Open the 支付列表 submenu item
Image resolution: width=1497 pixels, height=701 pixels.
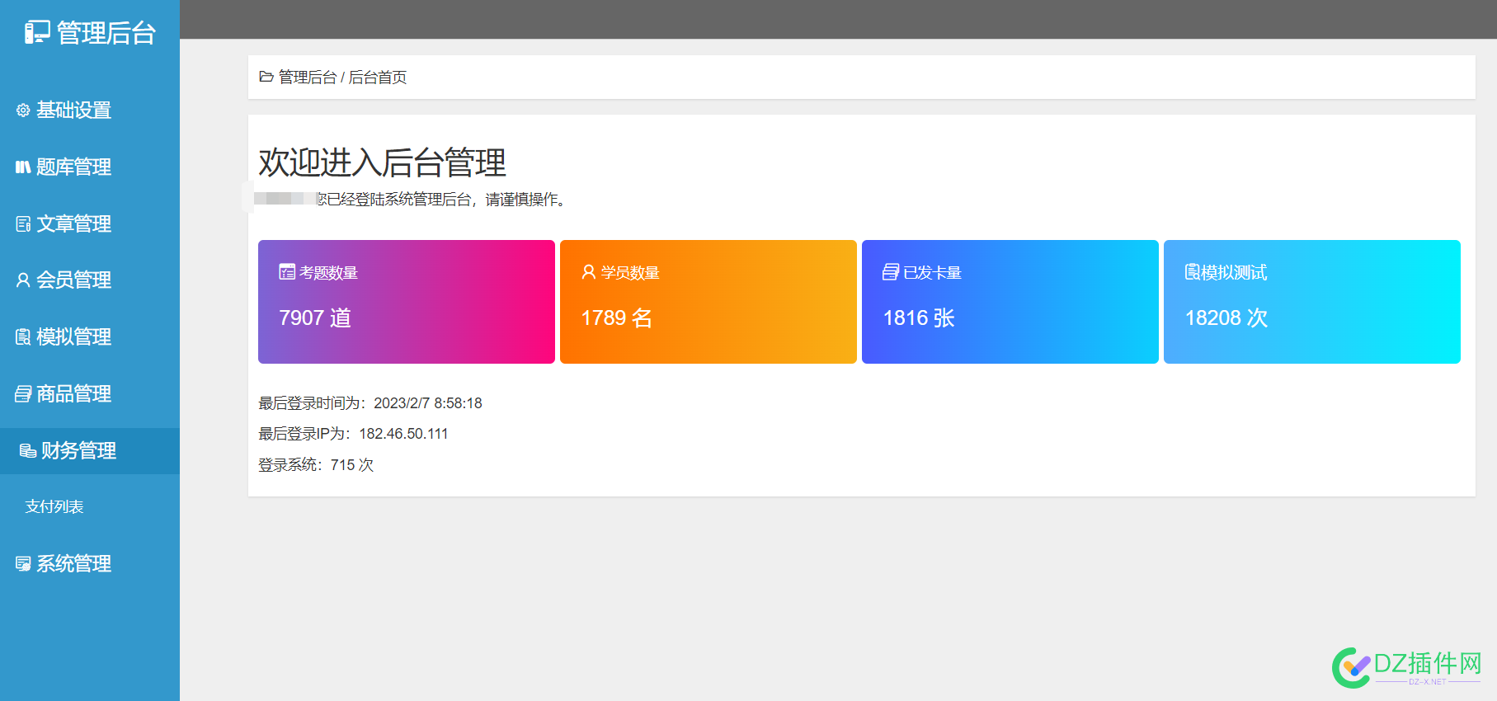pyautogui.click(x=54, y=506)
